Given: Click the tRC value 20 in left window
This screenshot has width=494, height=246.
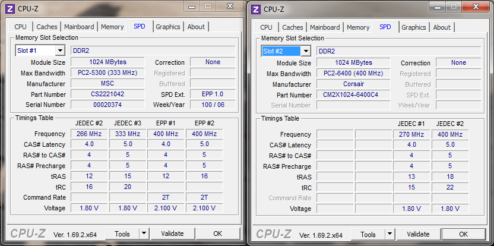Looking at the screenshot, I should point(128,187).
